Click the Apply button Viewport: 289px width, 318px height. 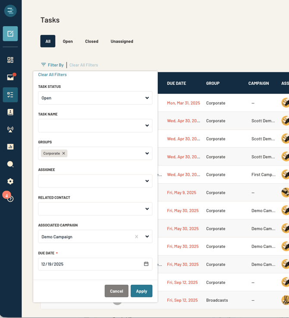click(141, 291)
